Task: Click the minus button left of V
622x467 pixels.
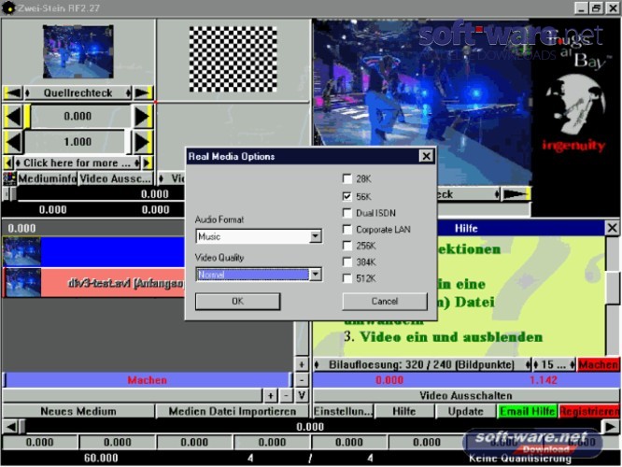Action: [287, 396]
